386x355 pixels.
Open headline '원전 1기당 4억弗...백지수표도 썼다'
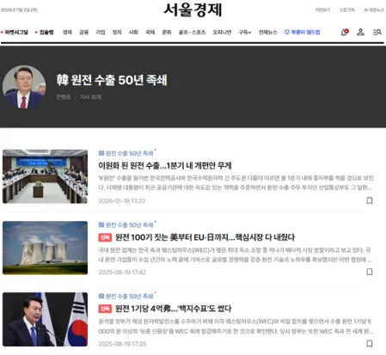coord(173,309)
